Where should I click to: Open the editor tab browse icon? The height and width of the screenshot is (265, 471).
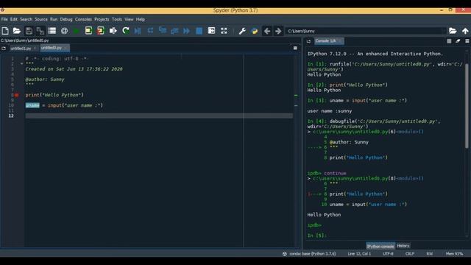pyautogui.click(x=4, y=48)
